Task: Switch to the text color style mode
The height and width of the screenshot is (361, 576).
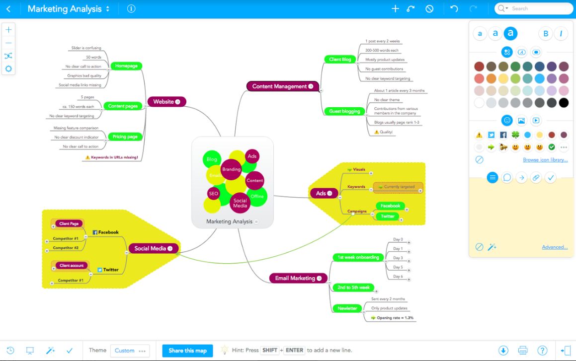Action: (521, 52)
